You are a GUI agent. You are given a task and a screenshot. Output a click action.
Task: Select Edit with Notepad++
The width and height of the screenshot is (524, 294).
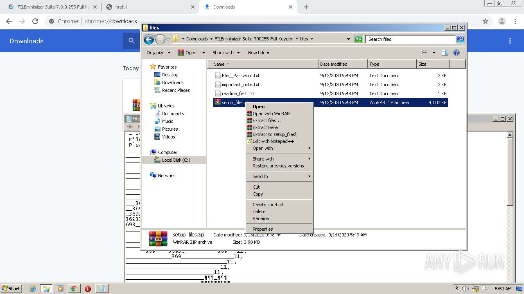279,141
